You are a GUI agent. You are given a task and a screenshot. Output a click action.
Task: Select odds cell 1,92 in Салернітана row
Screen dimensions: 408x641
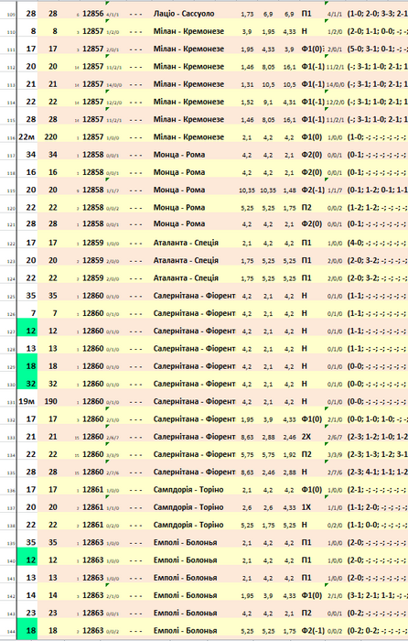289,454
